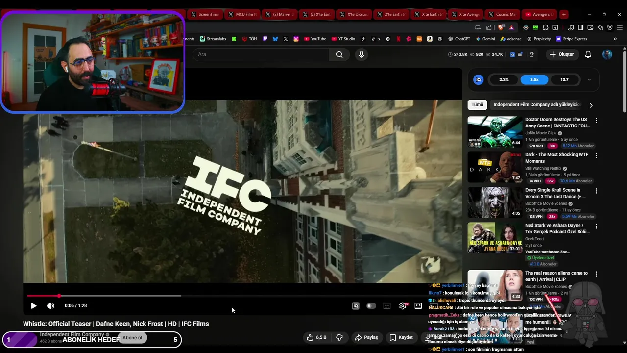
Task: Open the Brave Shields lion icon
Action: (501, 27)
